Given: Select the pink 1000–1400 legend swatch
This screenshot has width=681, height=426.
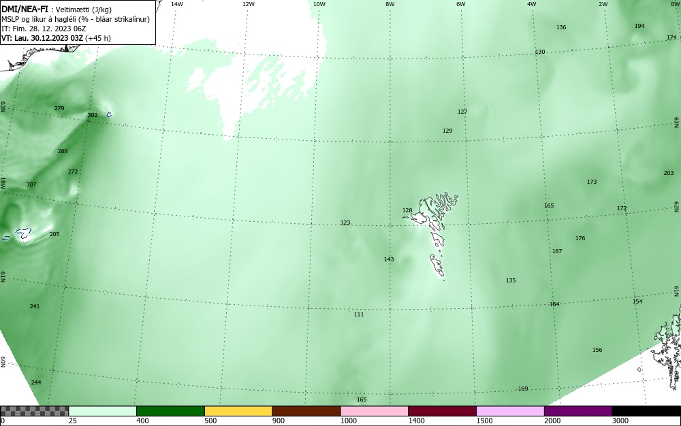Looking at the screenshot, I should point(375,411).
